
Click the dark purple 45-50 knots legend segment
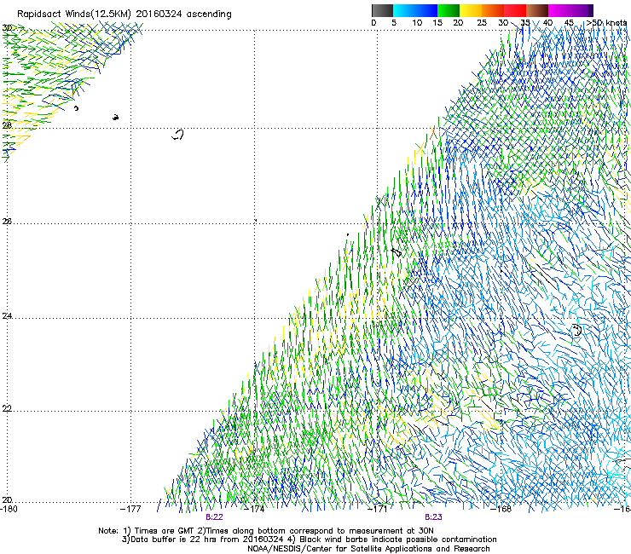coord(582,10)
